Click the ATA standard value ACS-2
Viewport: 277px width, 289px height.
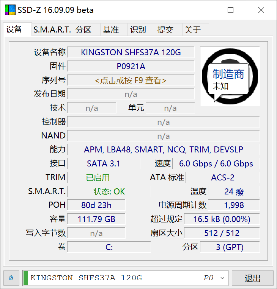(223, 177)
